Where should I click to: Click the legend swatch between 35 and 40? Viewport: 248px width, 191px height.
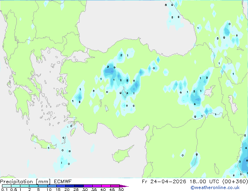click(97, 186)
